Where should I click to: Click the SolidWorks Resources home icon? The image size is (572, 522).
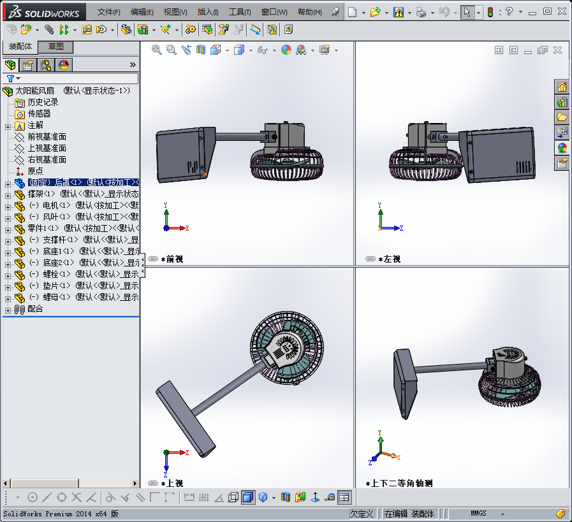[x=562, y=87]
